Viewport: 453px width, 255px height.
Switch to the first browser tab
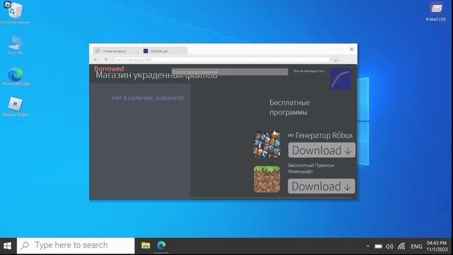tap(115, 51)
